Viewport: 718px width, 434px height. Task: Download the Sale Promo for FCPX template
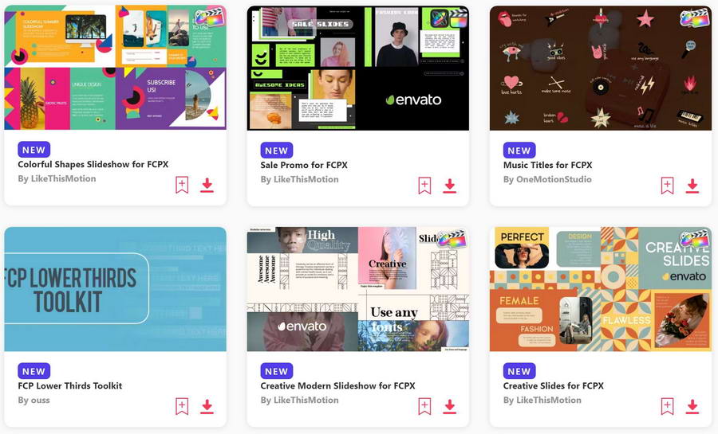point(450,186)
